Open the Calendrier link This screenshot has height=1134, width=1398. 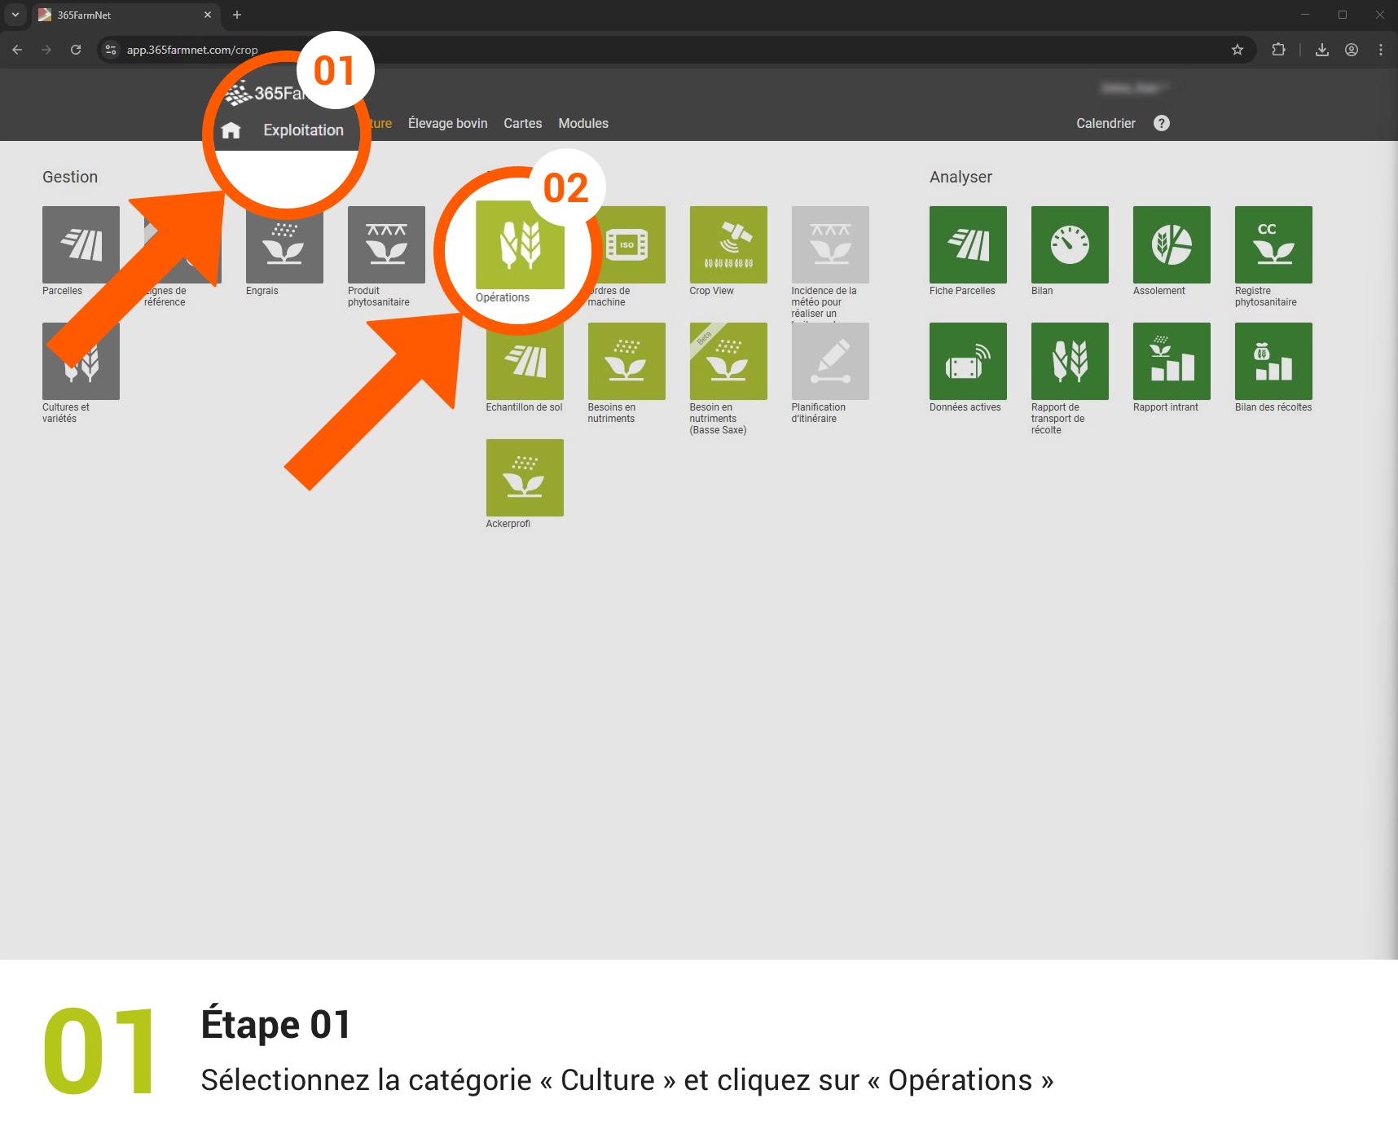tap(1105, 123)
